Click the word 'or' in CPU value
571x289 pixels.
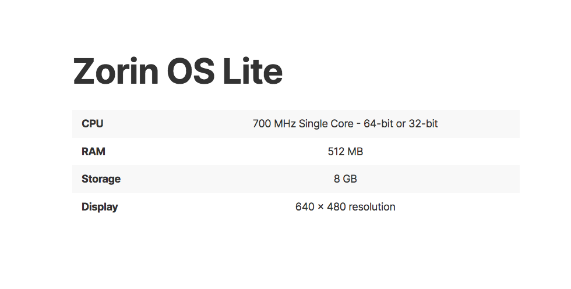tap(401, 124)
